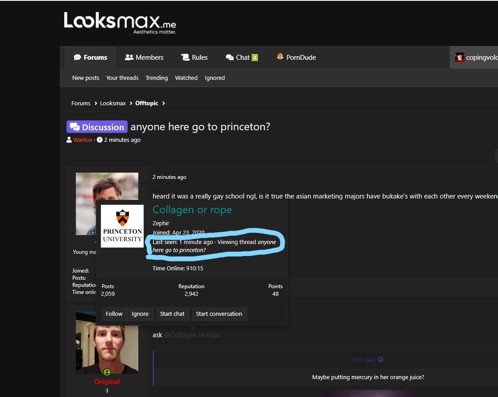Click the @Collagen or rope mention
498x397 pixels.
tap(192, 335)
